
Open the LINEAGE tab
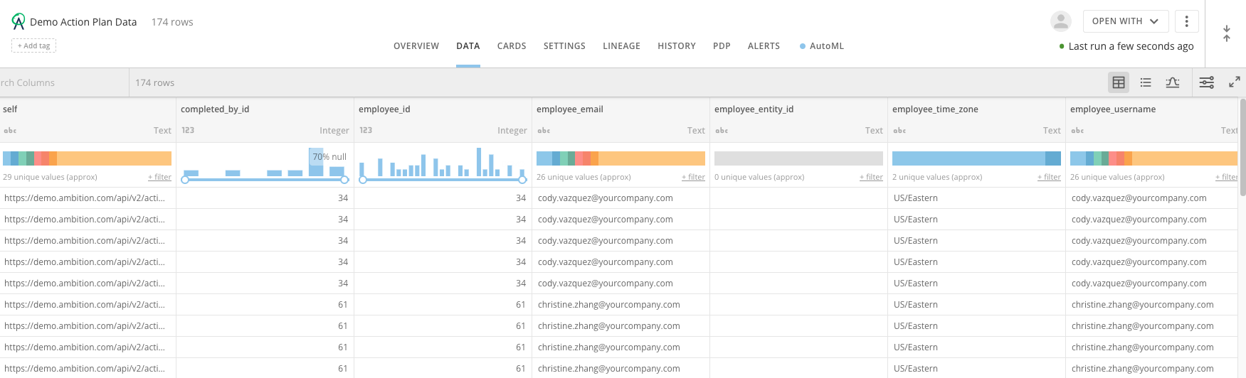[x=621, y=46]
